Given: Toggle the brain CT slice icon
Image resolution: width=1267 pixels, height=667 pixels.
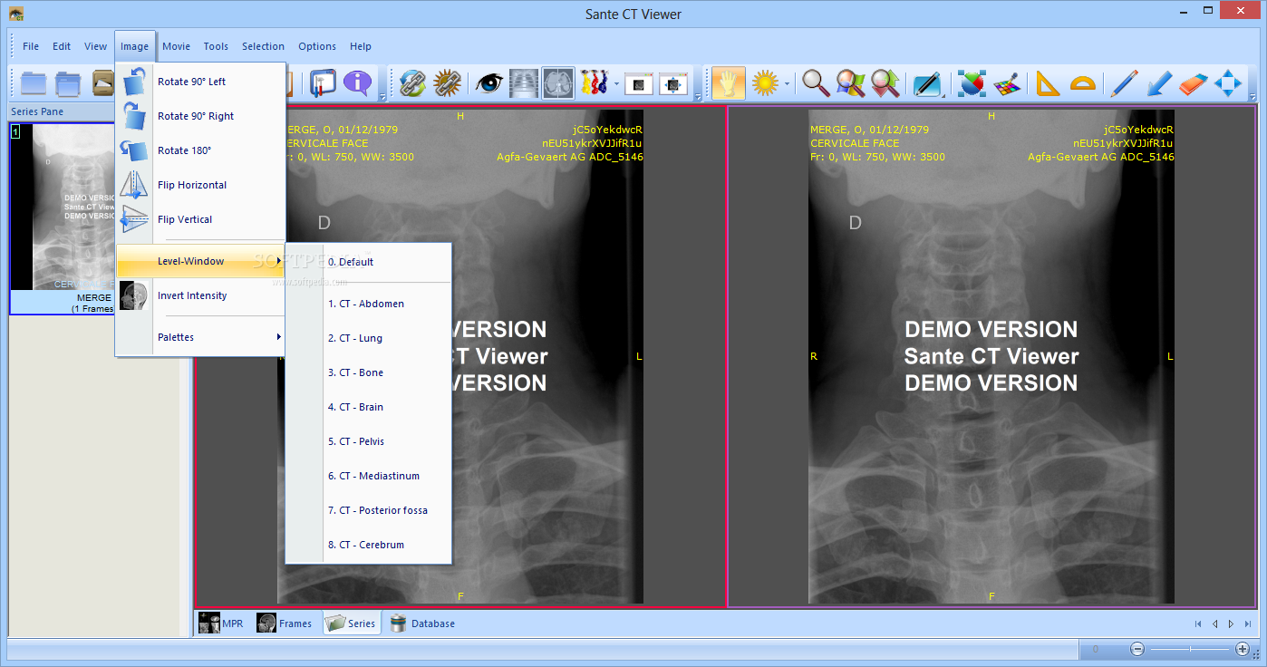Looking at the screenshot, I should point(558,83).
